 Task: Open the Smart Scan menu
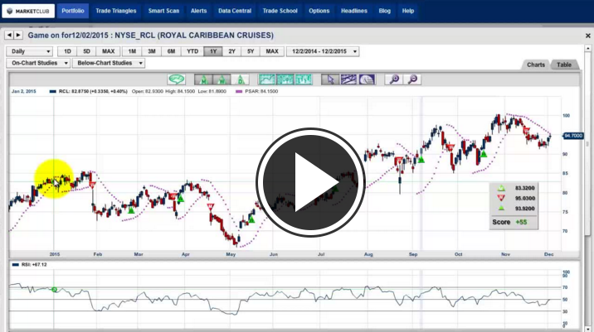click(163, 11)
